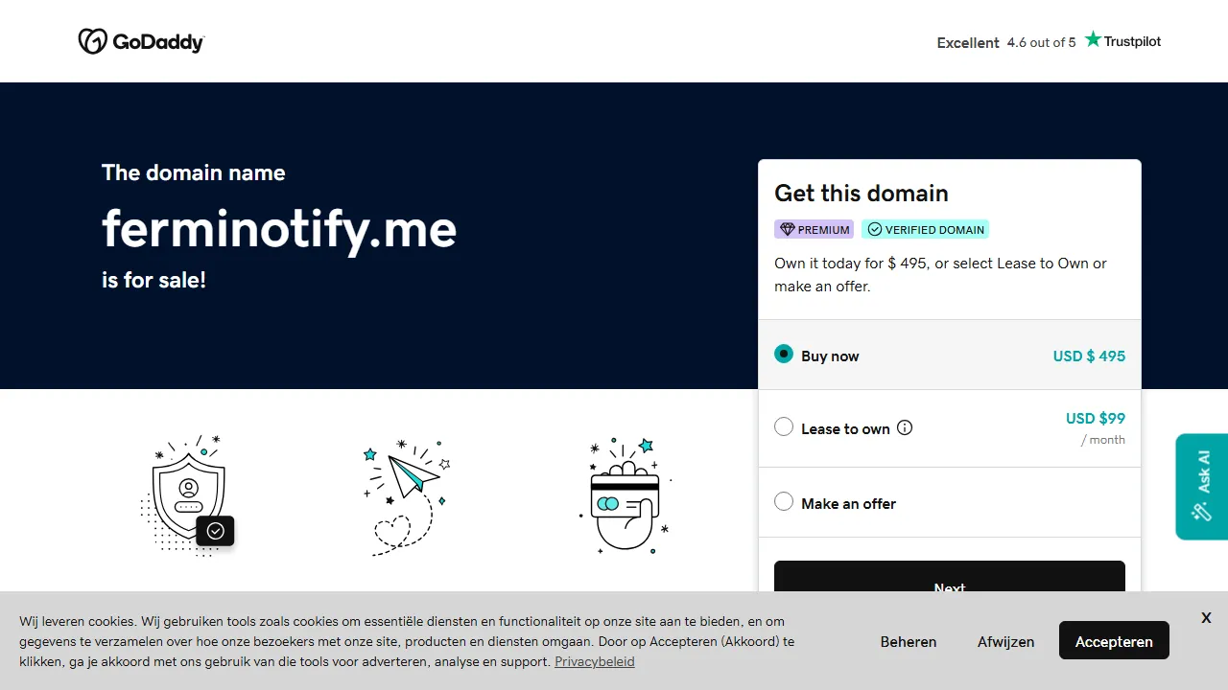
Task: Open the Privacybeleid link
Action: 594,661
